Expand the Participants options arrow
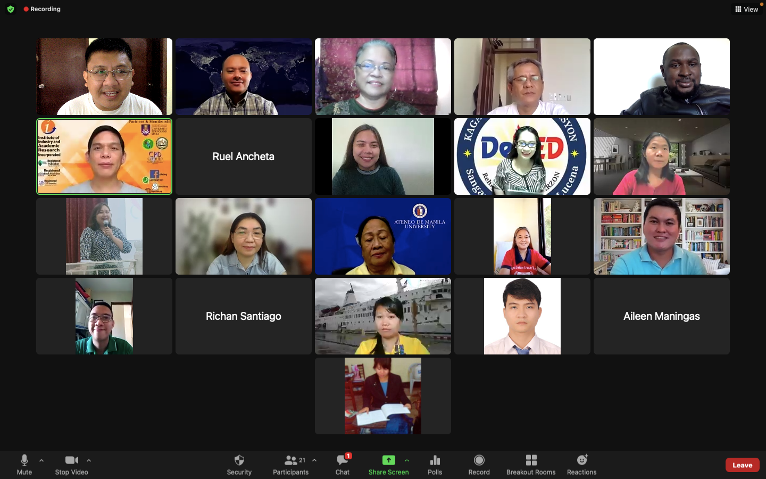 [x=314, y=460]
